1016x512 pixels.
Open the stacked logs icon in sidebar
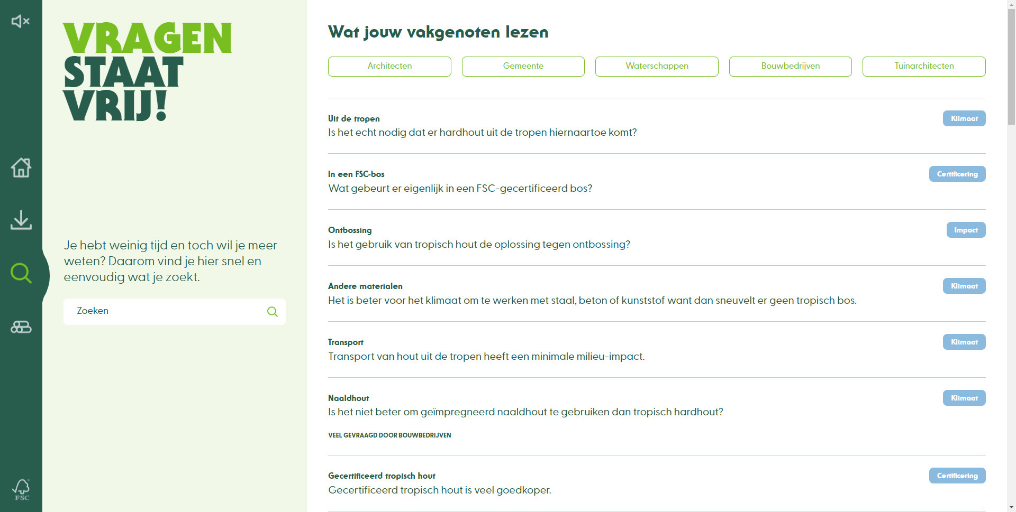coord(21,327)
